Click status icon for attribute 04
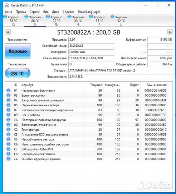 (9, 100)
